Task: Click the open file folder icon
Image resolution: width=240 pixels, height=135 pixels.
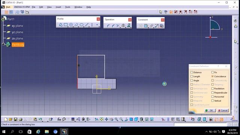Action: [x=10, y=119]
